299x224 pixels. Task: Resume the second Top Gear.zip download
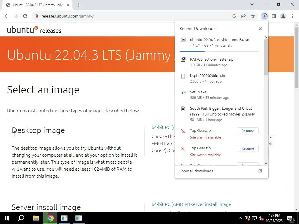[248, 148]
